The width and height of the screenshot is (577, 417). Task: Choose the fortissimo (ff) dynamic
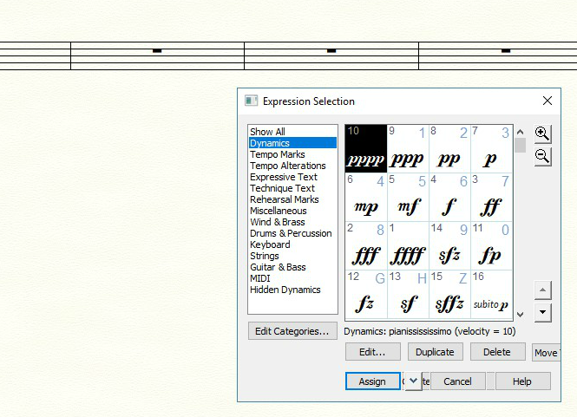pyautogui.click(x=491, y=197)
